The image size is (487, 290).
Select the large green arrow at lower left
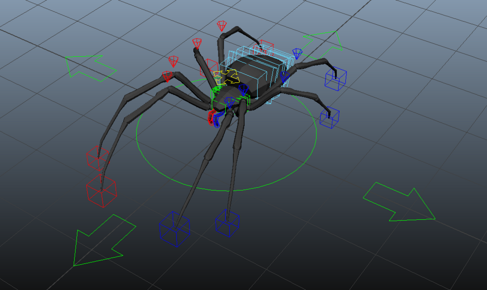[x=104, y=241]
